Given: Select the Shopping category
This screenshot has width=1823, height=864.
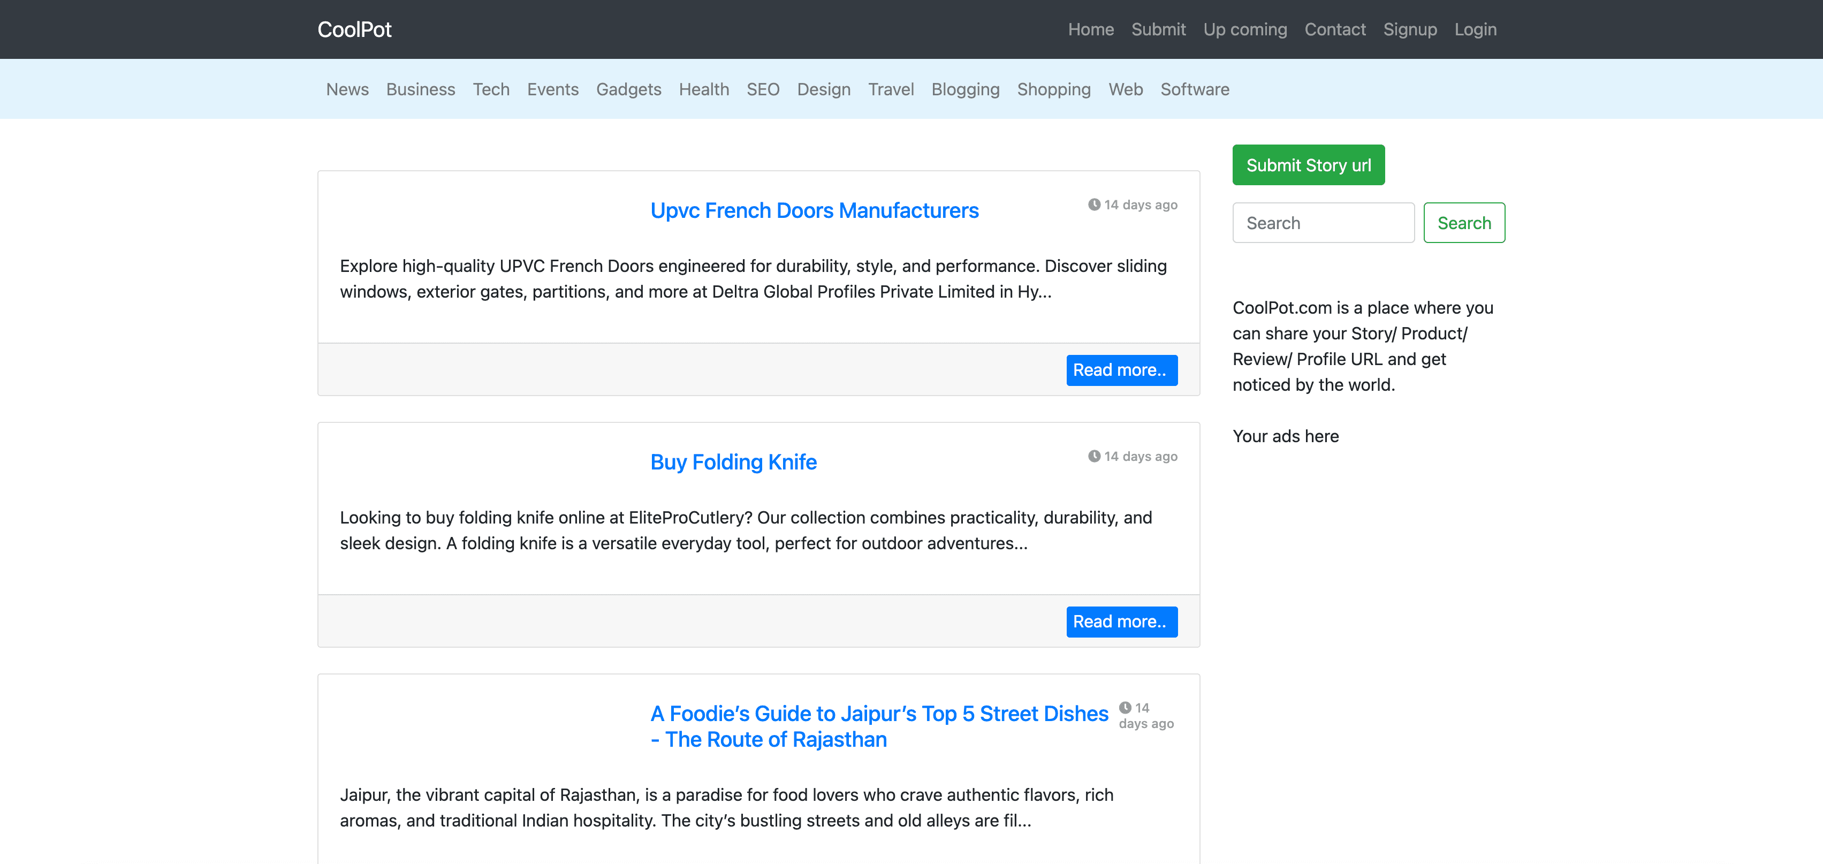Looking at the screenshot, I should tap(1054, 89).
